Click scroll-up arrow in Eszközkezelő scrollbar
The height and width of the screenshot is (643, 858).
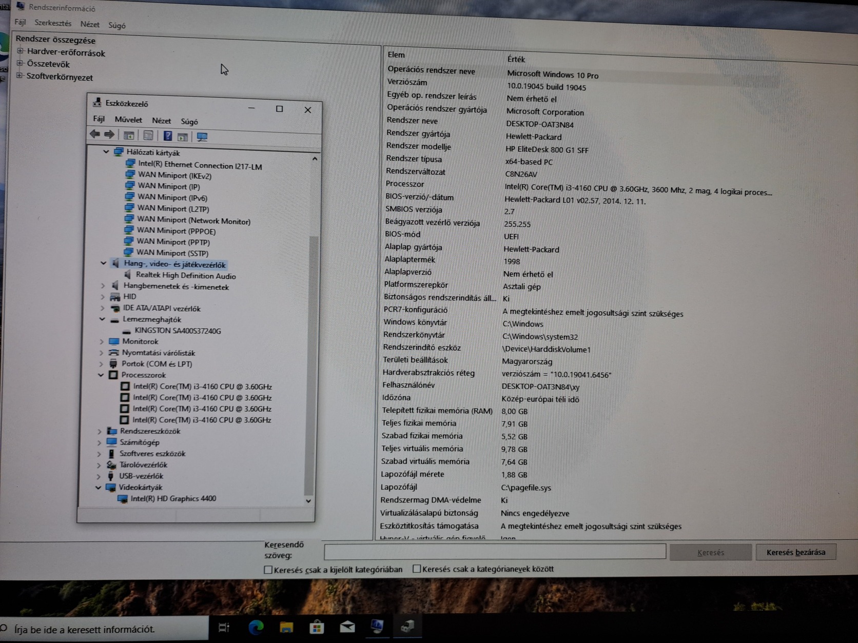[315, 159]
